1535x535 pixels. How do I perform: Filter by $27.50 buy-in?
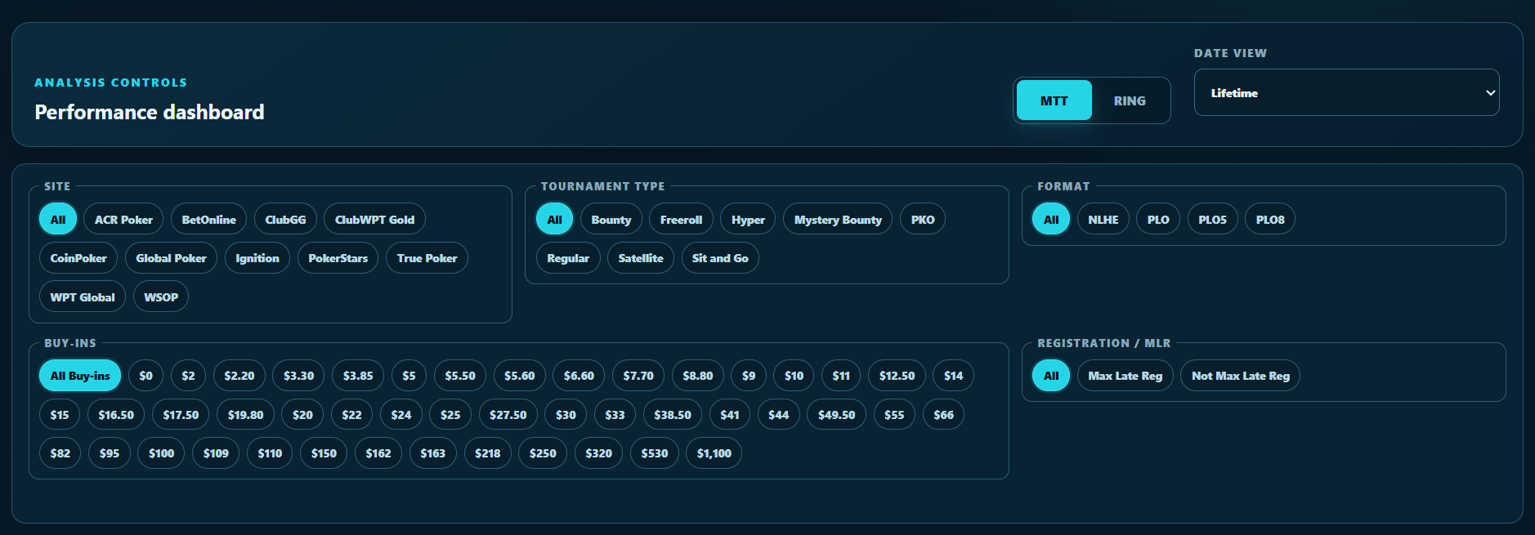(508, 414)
